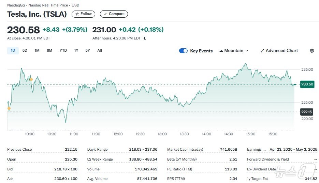Viewport: 319px width, 183px height.
Task: Click the after-hours moon icon
Action: (x=145, y=38)
